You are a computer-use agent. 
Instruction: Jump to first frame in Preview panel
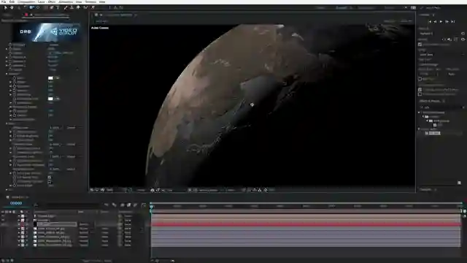(x=430, y=21)
